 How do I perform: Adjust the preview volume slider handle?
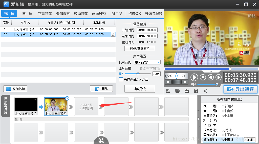[217, 84]
